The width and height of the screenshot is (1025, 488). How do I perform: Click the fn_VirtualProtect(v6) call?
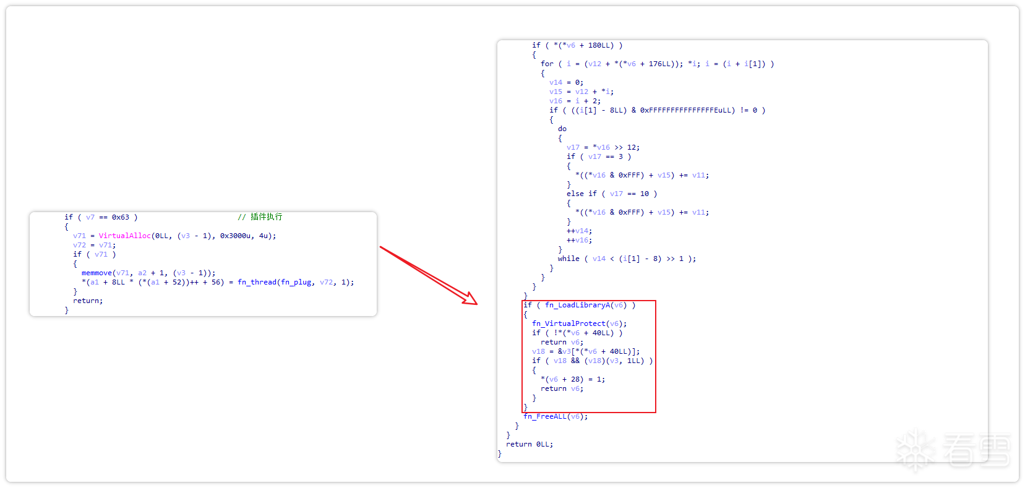(579, 323)
